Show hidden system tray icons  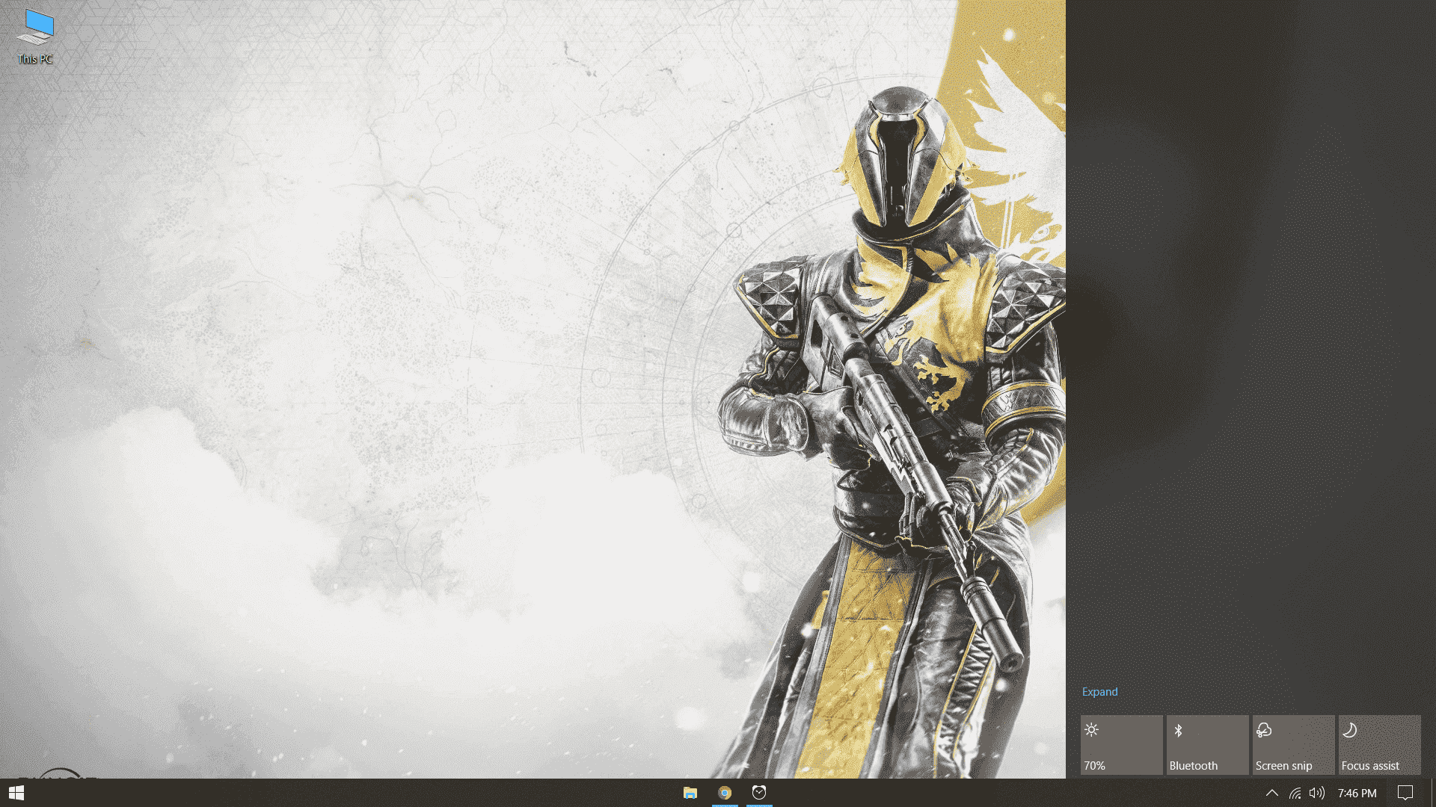[1271, 793]
